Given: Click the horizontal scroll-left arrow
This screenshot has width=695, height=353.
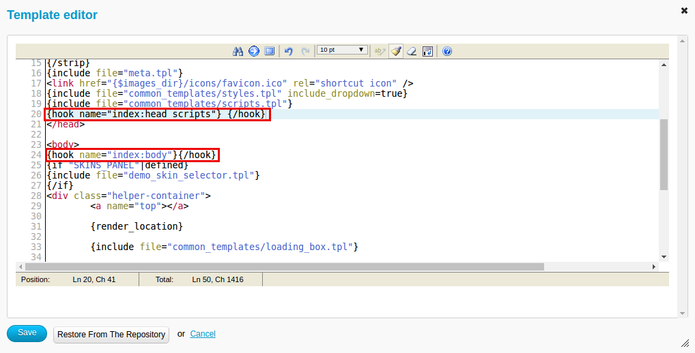Looking at the screenshot, I should pos(20,266).
